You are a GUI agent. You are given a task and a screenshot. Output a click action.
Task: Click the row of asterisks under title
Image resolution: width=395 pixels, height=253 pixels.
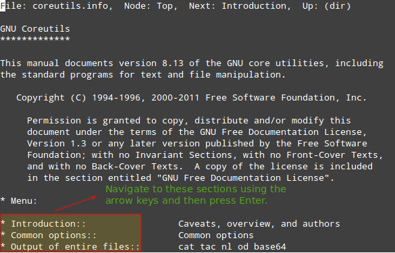click(35, 39)
